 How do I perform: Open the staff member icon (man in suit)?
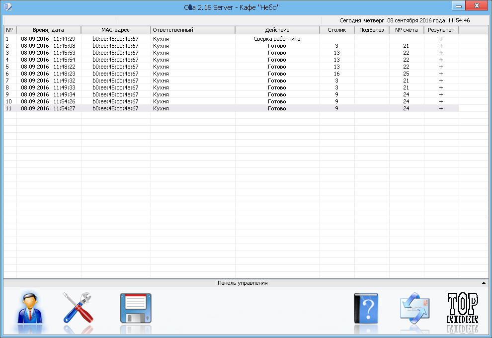(30, 308)
